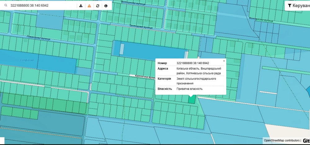Viewport: 310px width, 145px height.
Task: Click the download icon in search toolbar
Action: (x=81, y=6)
